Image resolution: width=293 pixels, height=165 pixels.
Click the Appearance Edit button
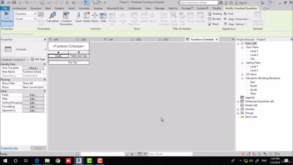pos(33,110)
